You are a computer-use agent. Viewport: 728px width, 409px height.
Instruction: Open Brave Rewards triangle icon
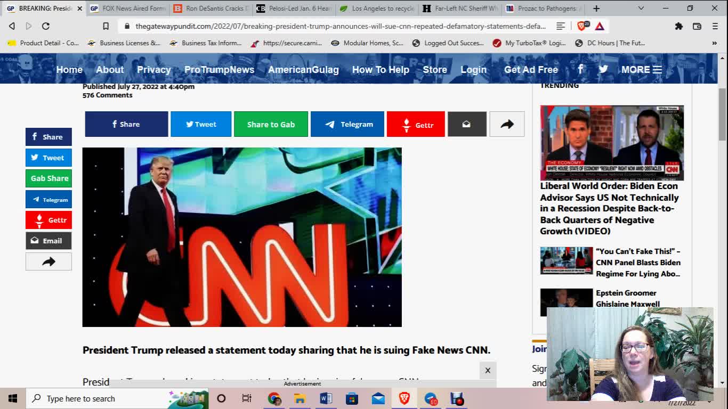(600, 26)
